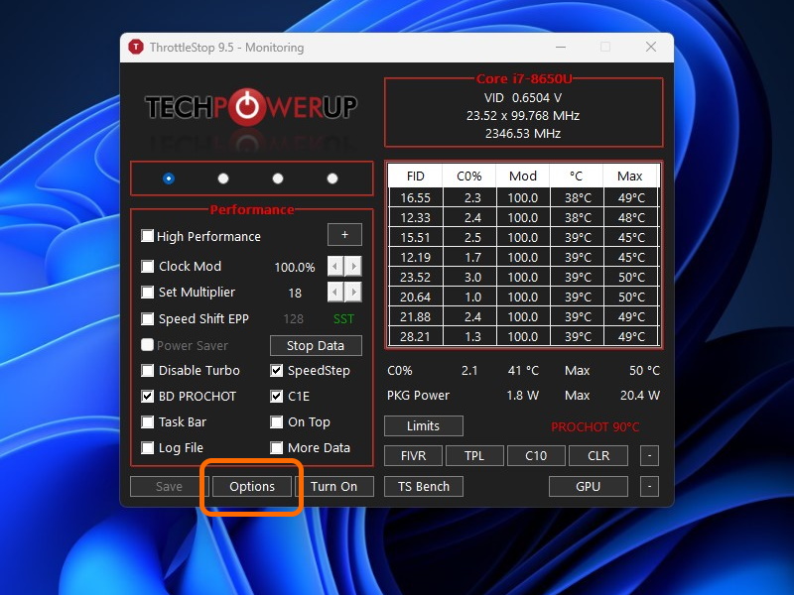Click the left arrow to lower Clock Mod
Screen dimensions: 794x595
(x=335, y=266)
